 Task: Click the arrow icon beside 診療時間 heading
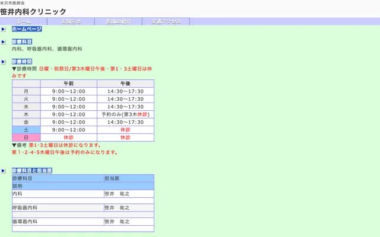coord(3,62)
